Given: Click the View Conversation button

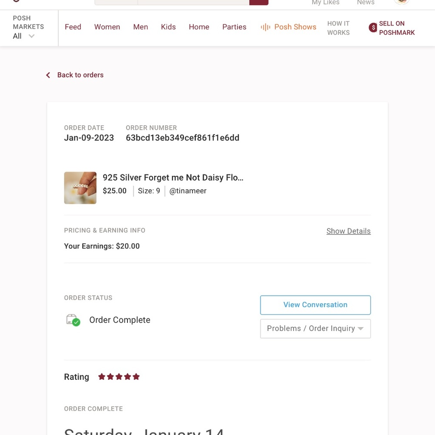Looking at the screenshot, I should pos(315,305).
